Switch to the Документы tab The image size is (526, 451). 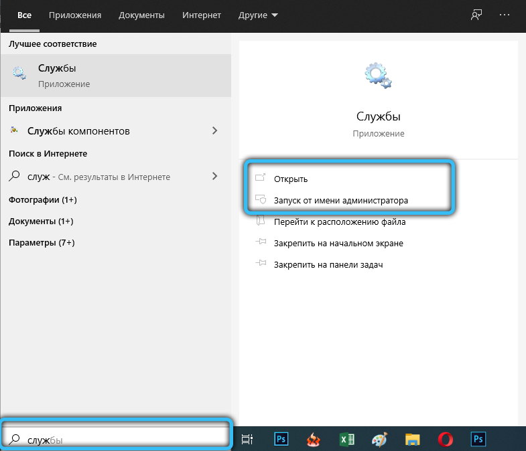[x=141, y=14]
